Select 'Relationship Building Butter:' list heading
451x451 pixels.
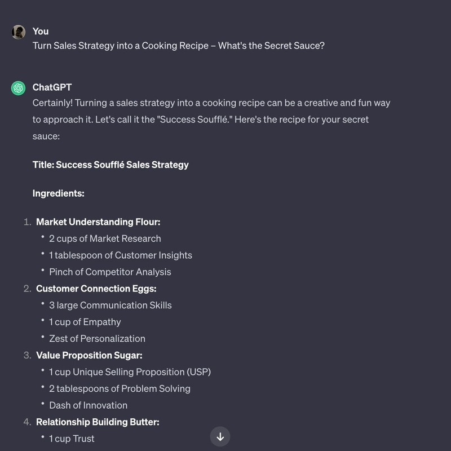(98, 422)
